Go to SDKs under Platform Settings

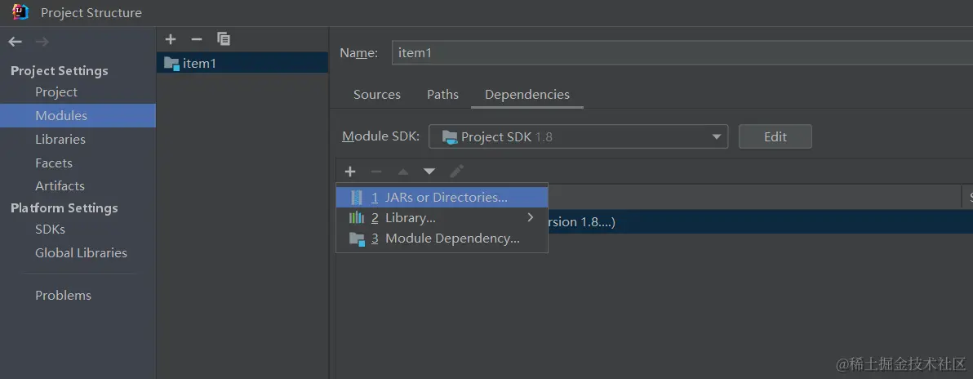coord(50,230)
